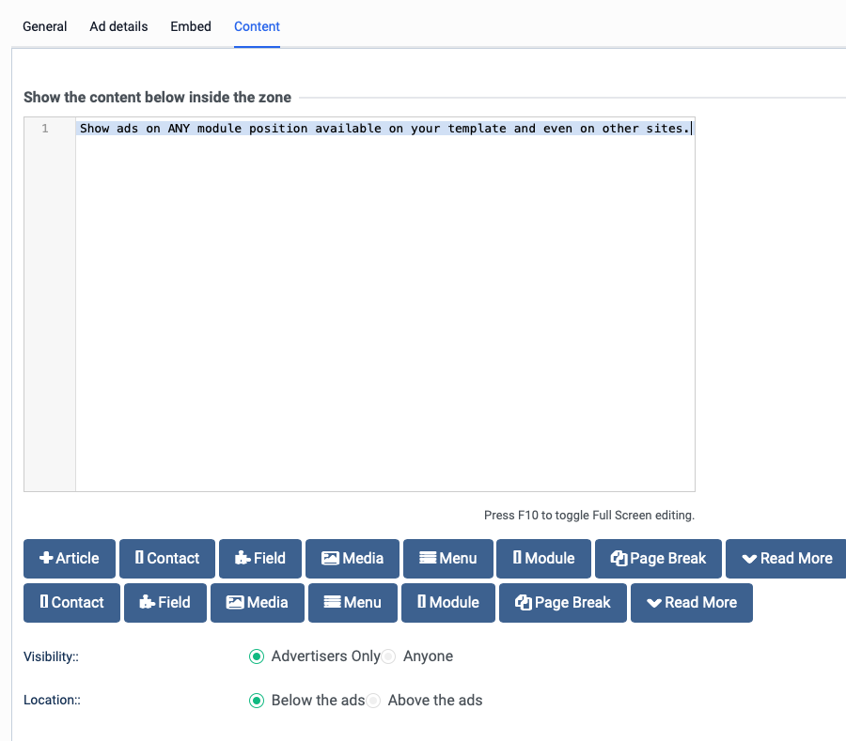
Task: Click the plus icon on Article button
Action: tap(46, 558)
